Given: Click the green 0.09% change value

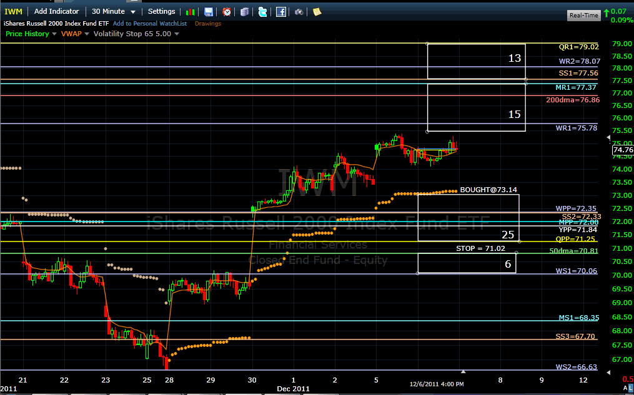Looking at the screenshot, I should (622, 20).
